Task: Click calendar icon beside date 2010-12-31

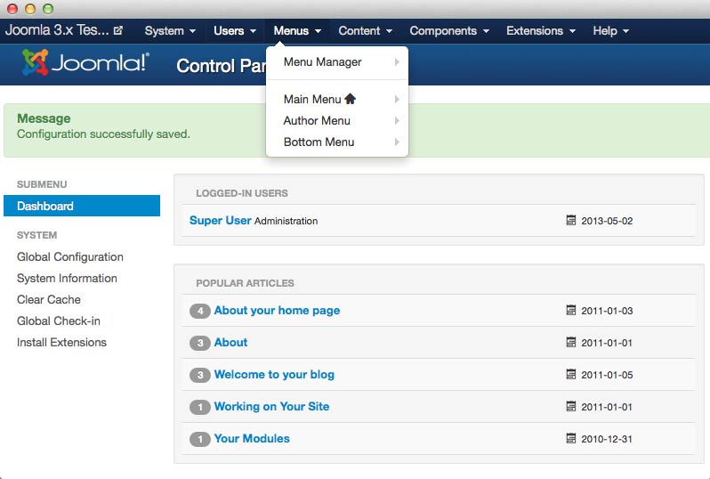Action: coord(571,439)
